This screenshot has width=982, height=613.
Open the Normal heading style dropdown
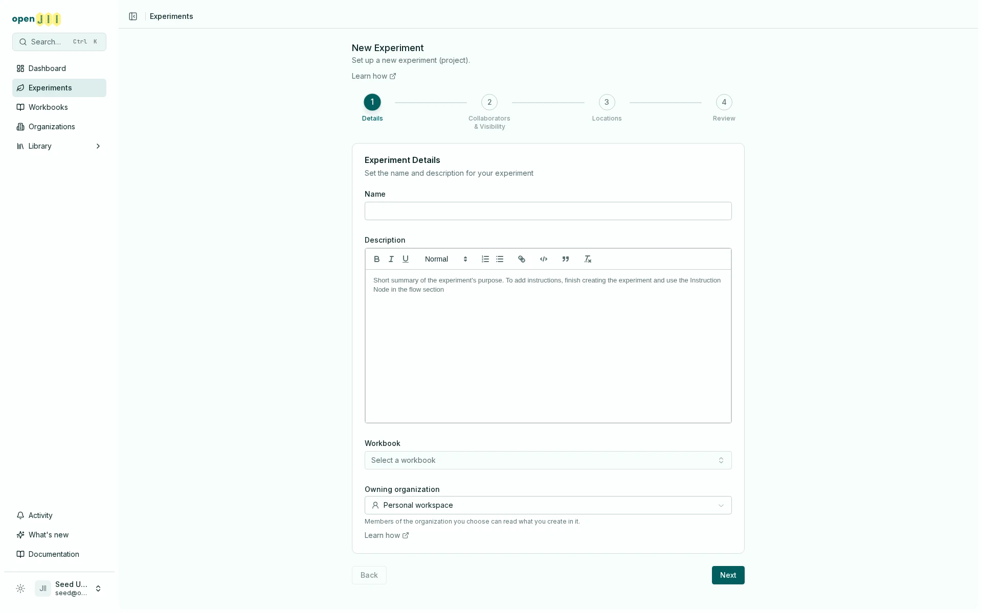(x=446, y=259)
